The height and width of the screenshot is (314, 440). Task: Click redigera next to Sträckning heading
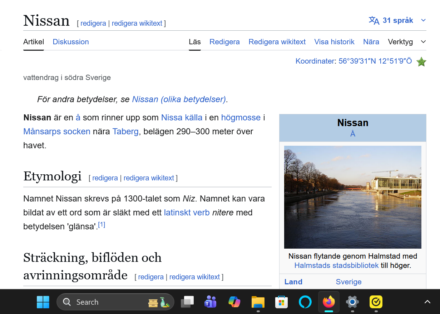tap(151, 277)
